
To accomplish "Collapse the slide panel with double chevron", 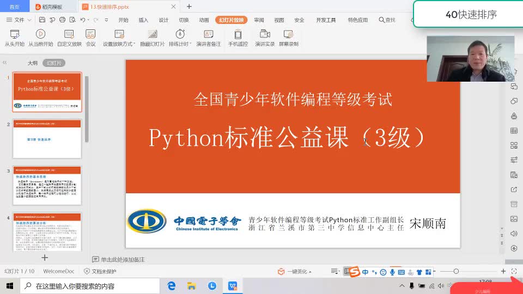I will click(x=5, y=63).
